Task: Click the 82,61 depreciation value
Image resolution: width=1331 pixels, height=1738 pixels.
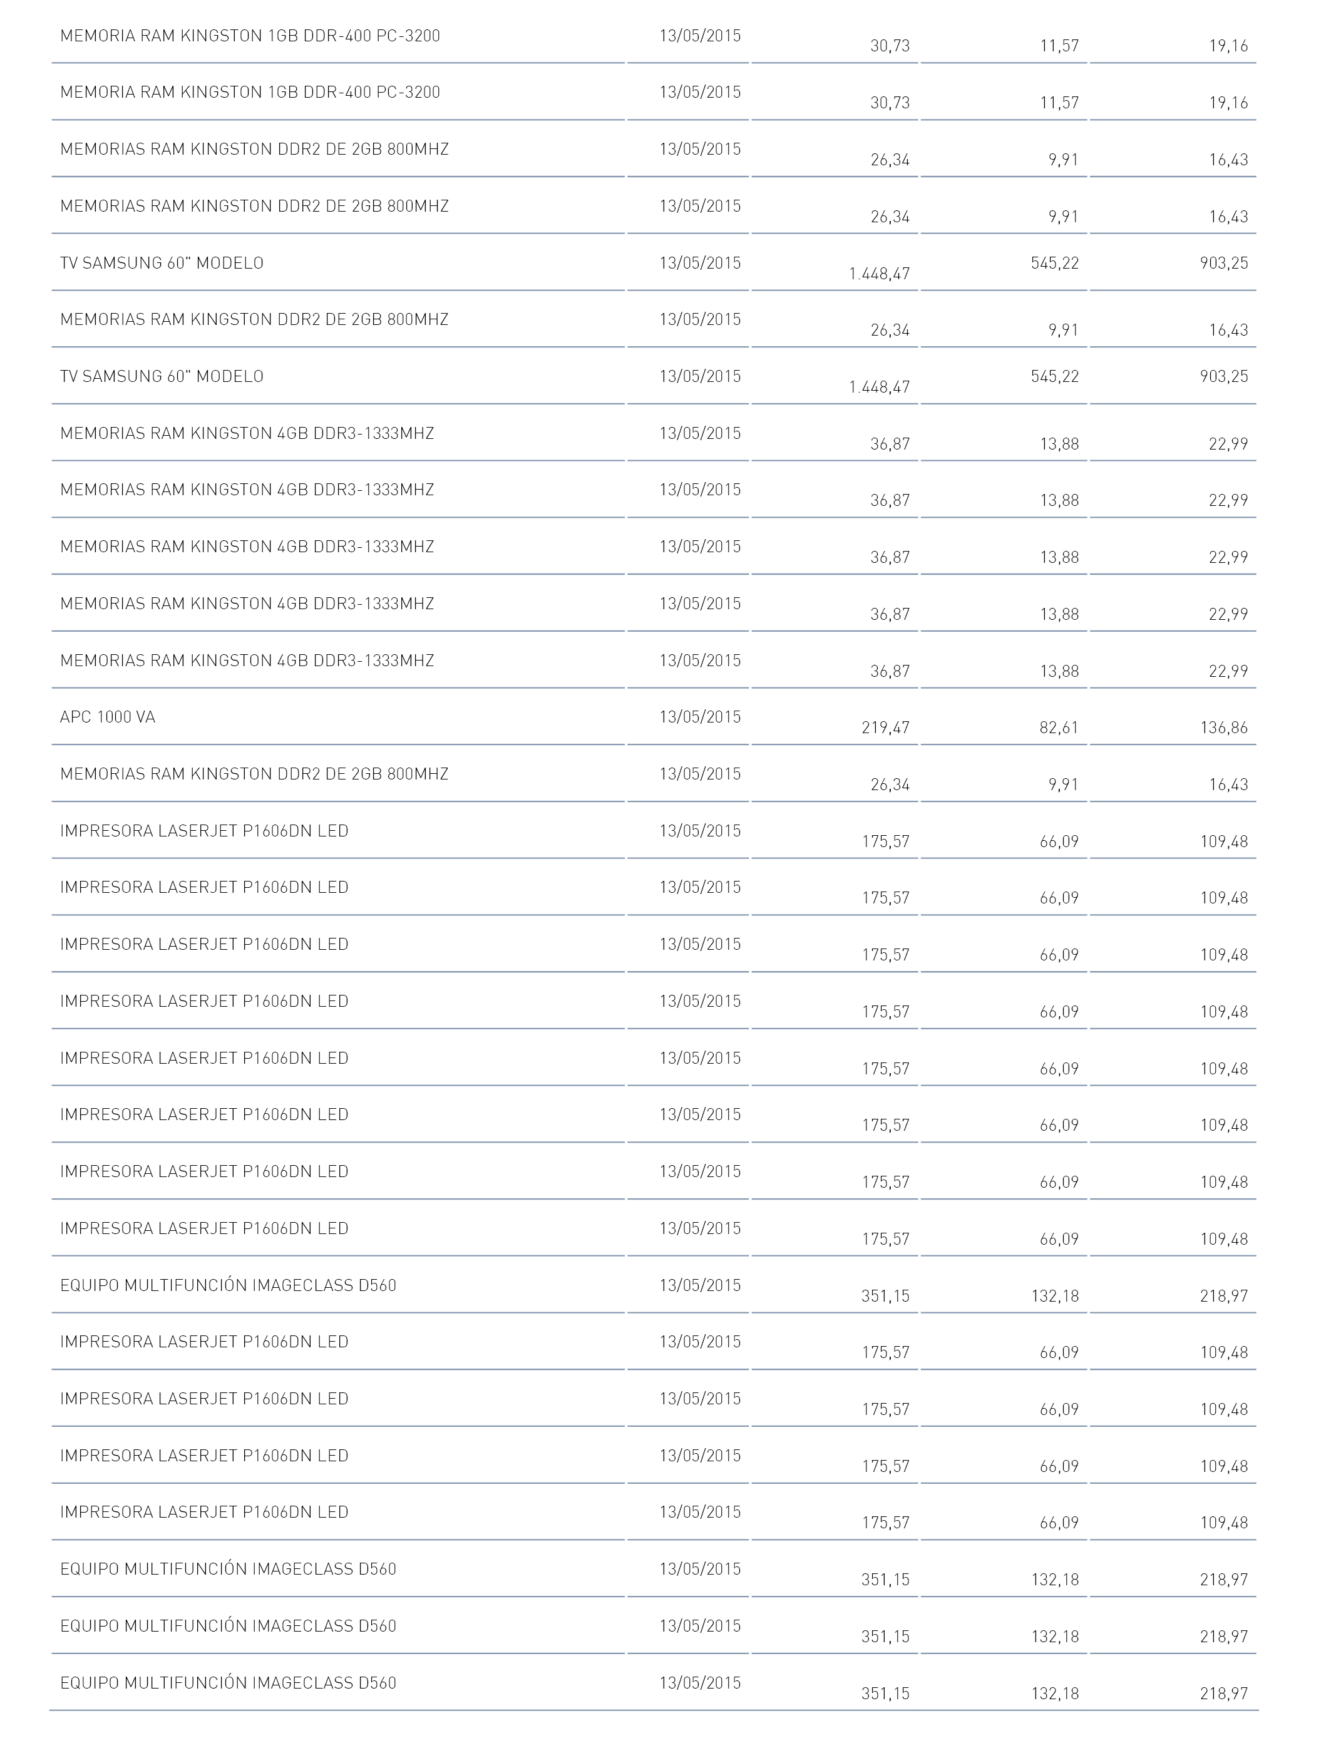Action: [1059, 728]
